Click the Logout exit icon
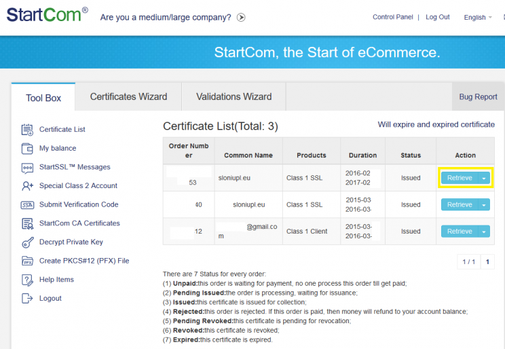The height and width of the screenshot is (349, 505). 27,298
